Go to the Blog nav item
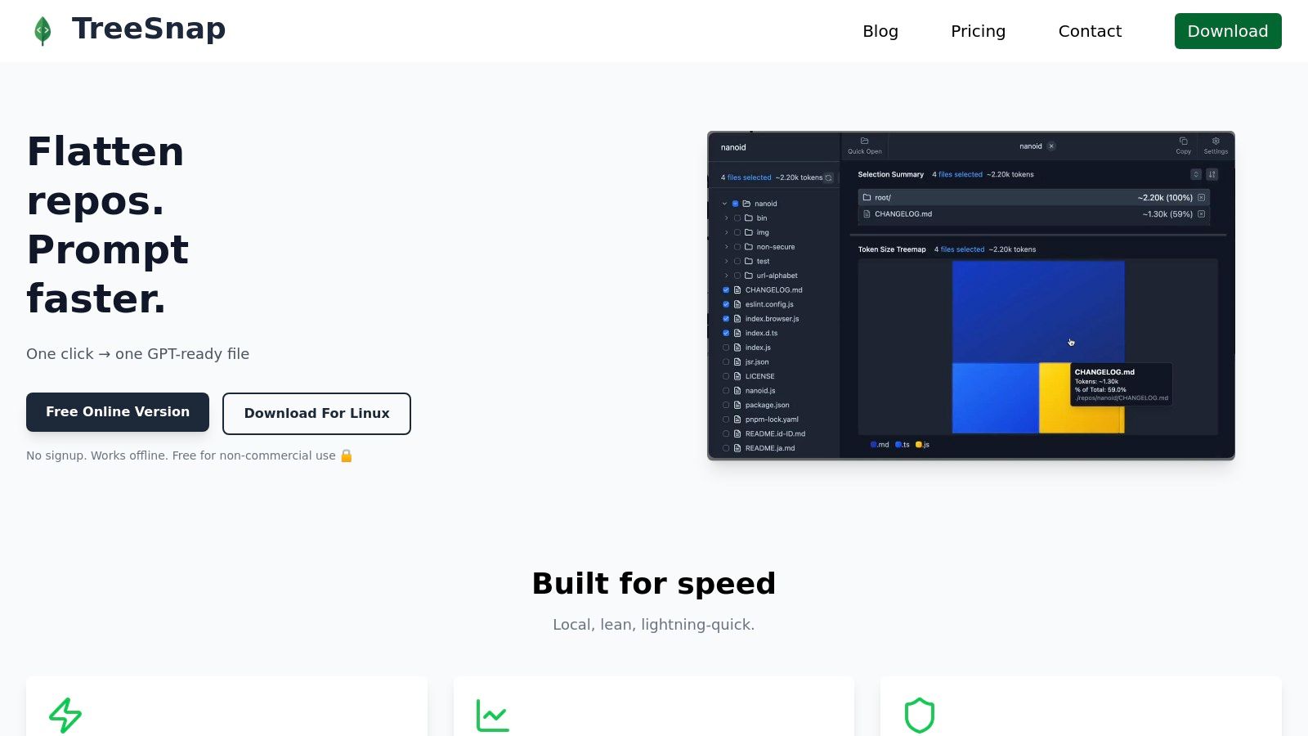 pyautogui.click(x=880, y=31)
